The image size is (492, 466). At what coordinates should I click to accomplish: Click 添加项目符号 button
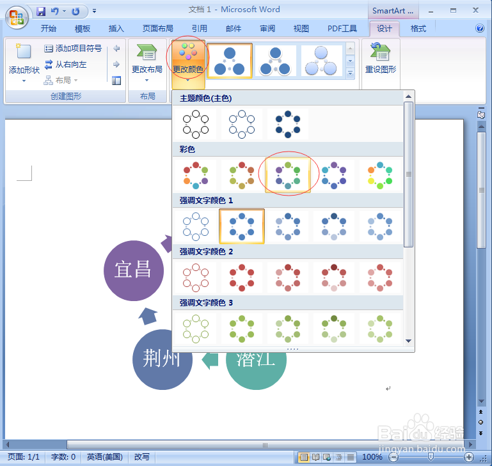pos(73,49)
